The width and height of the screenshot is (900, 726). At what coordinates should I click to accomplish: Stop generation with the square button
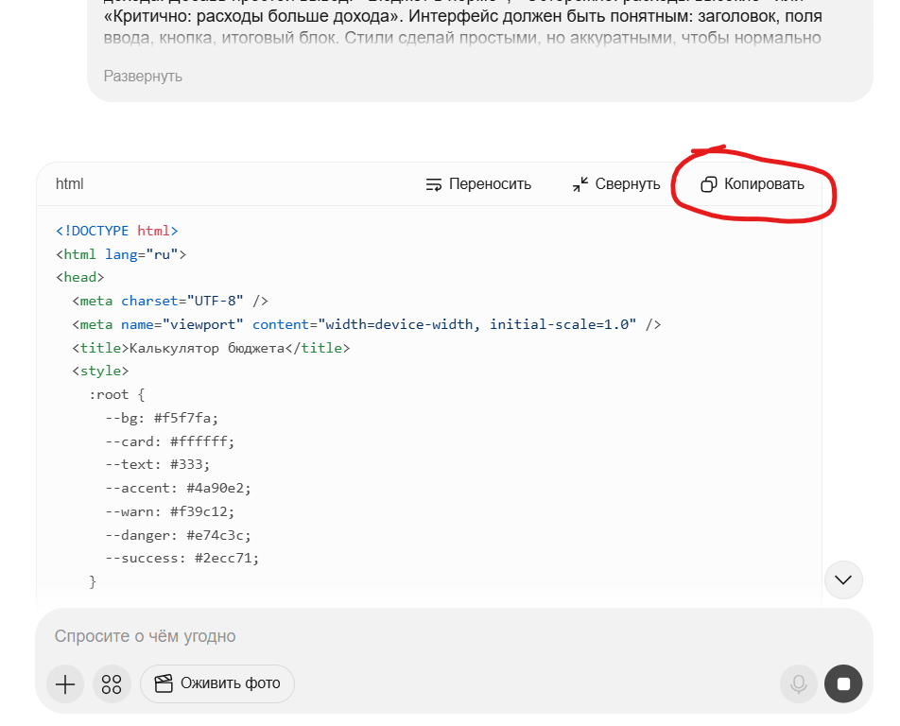pos(843,684)
